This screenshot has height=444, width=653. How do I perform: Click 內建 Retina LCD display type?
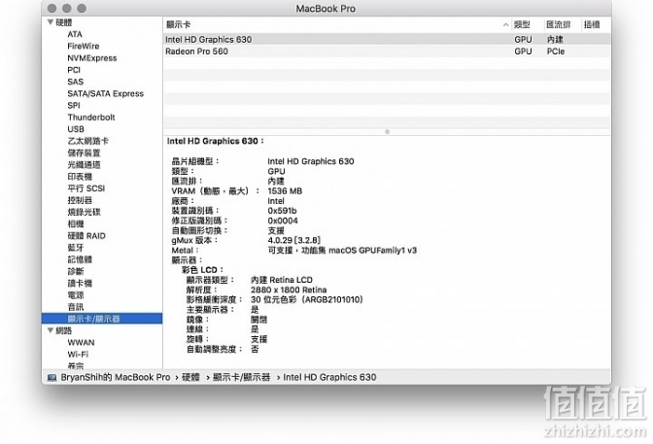[282, 280]
